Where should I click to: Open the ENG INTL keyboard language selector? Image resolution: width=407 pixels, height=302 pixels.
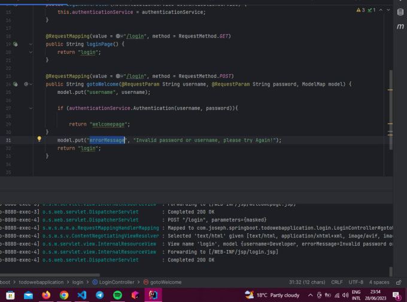pyautogui.click(x=356, y=295)
